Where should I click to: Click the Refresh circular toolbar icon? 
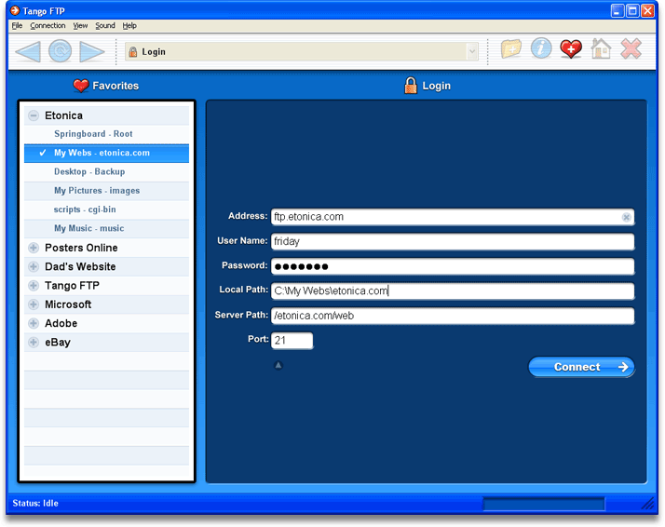(x=60, y=51)
